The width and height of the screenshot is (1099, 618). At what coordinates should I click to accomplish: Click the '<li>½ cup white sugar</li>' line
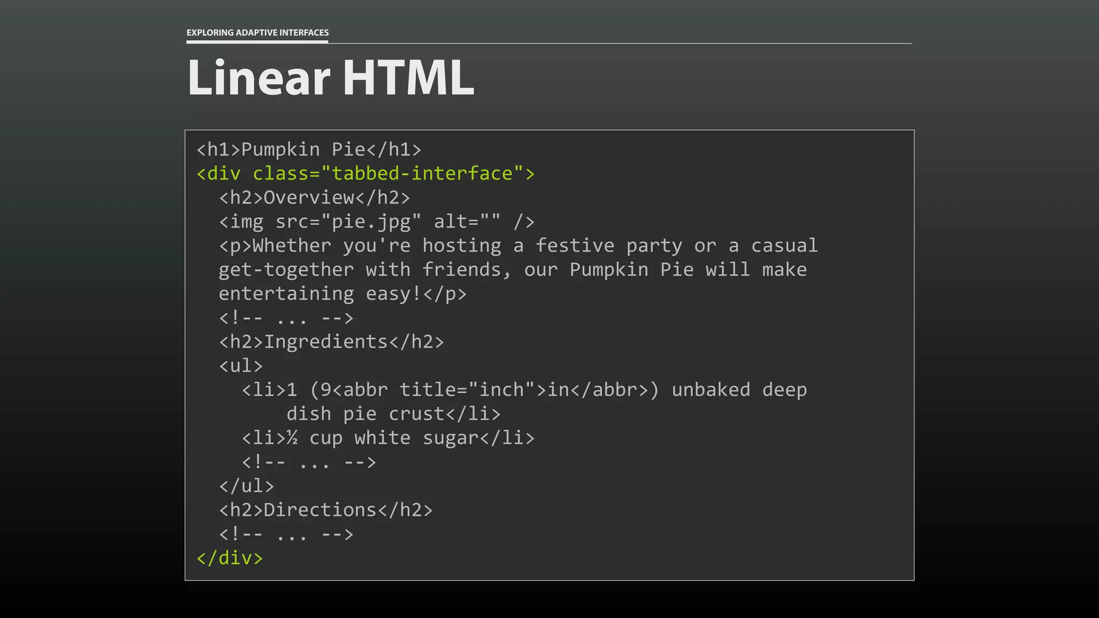pos(388,438)
